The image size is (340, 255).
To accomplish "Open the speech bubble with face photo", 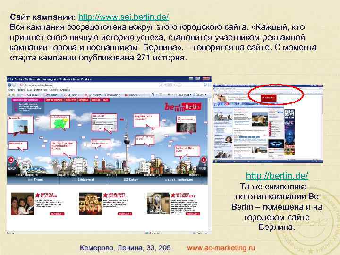I will (186, 124).
